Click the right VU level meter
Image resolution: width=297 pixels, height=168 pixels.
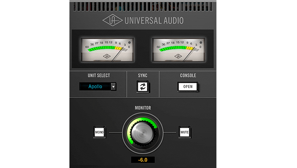click(x=179, y=50)
